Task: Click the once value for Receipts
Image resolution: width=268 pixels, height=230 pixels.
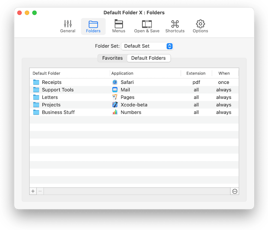Action: [x=224, y=82]
